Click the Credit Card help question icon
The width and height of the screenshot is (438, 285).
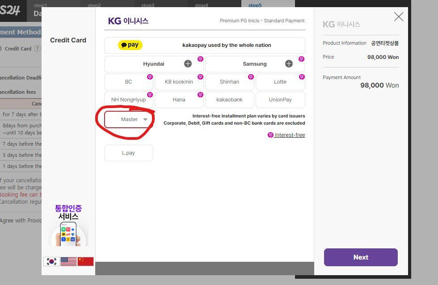(37, 49)
